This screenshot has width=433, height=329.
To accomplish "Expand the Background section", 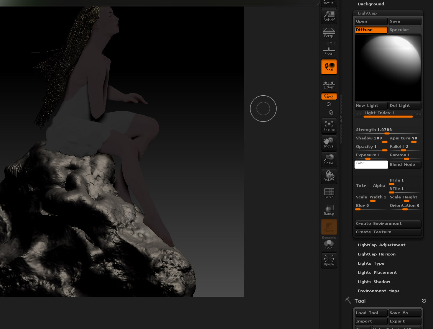I will point(371,4).
